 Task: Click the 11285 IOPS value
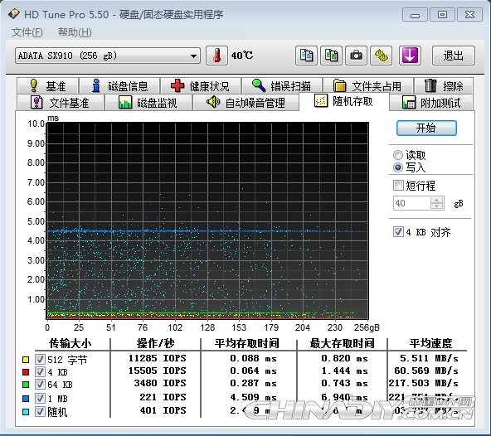click(158, 358)
